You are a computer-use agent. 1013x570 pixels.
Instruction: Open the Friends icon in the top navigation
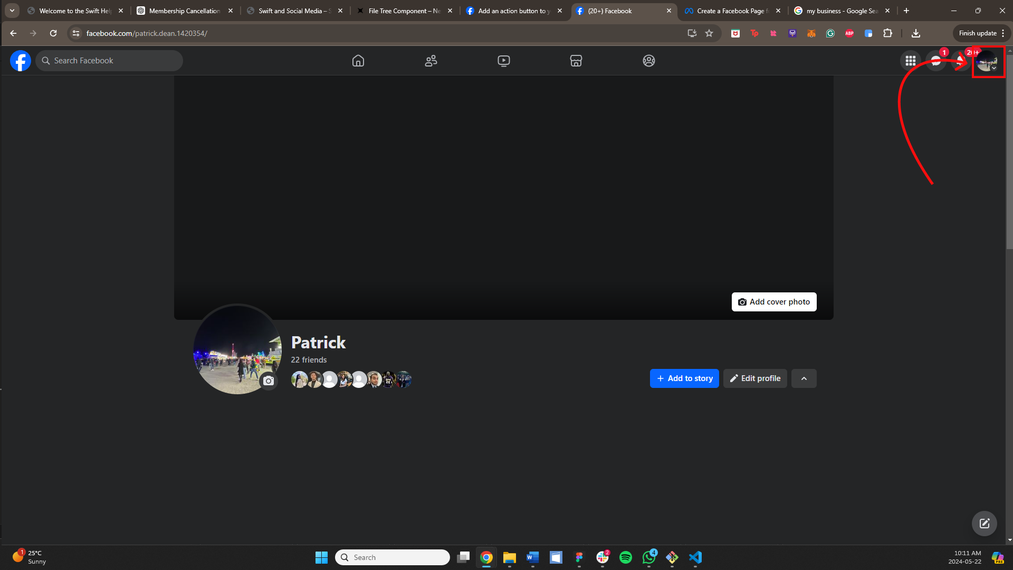[431, 61]
